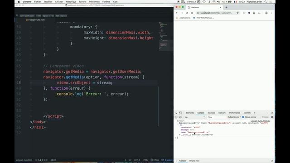Activate the DevTools inspect element picker
290x163 pixels.
[176, 113]
